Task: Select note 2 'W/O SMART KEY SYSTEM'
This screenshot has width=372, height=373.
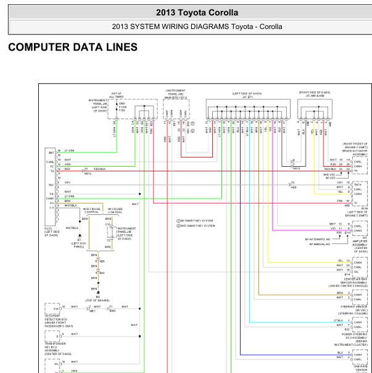Action: pos(196,225)
